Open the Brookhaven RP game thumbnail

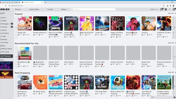25,53
